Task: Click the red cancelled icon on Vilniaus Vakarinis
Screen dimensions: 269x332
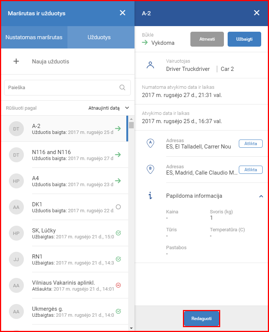Action: click(x=118, y=285)
